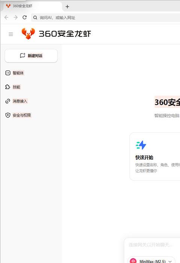Reload the page with refresh icon
The image size is (180, 263).
(x=25, y=17)
